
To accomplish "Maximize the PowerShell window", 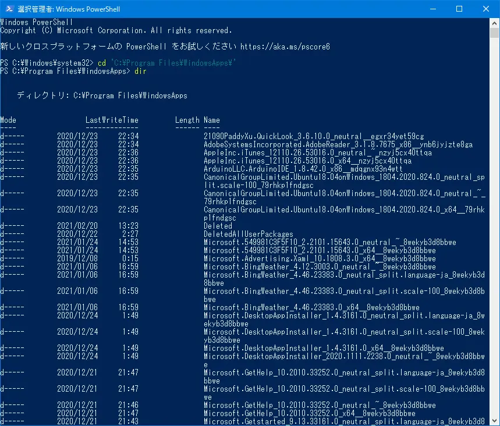I will pyautogui.click(x=459, y=9).
